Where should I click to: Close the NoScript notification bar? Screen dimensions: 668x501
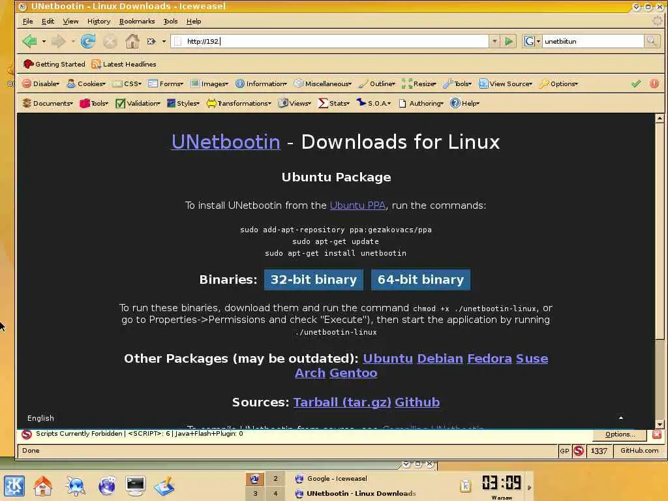pyautogui.click(x=657, y=434)
